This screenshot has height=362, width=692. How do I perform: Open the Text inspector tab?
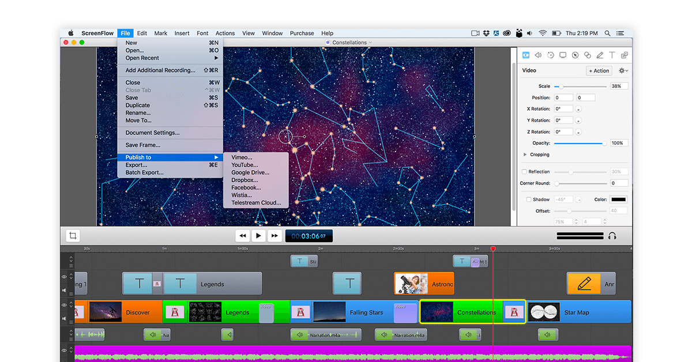(x=612, y=55)
